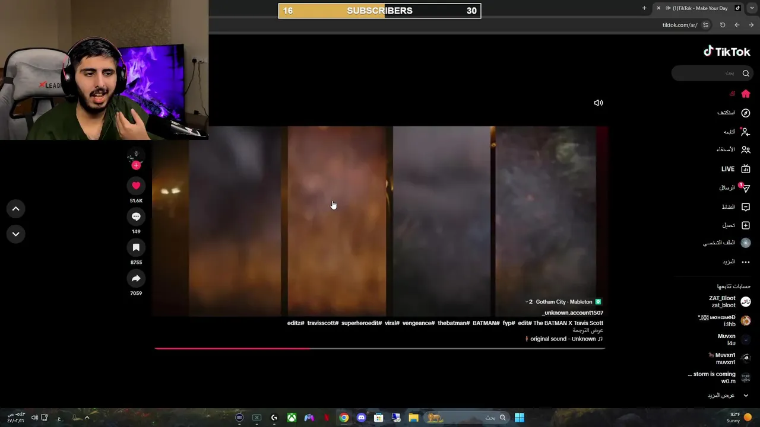Screen dimensions: 760x427
Task: Expand the Gotham City location chevron
Action: (x=527, y=302)
